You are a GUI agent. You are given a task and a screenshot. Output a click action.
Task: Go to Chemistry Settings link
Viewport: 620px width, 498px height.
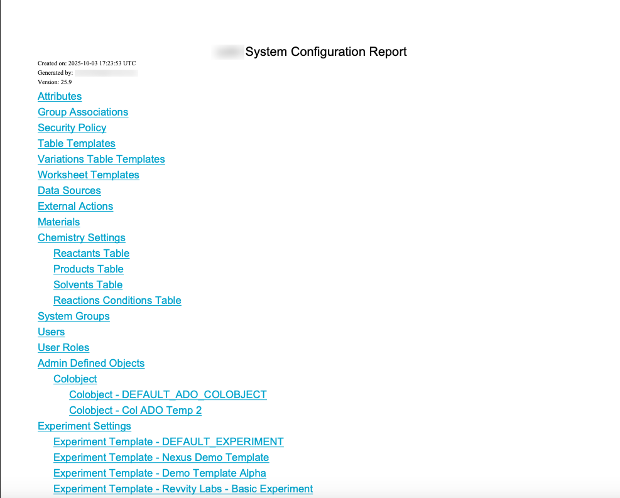pyautogui.click(x=82, y=237)
